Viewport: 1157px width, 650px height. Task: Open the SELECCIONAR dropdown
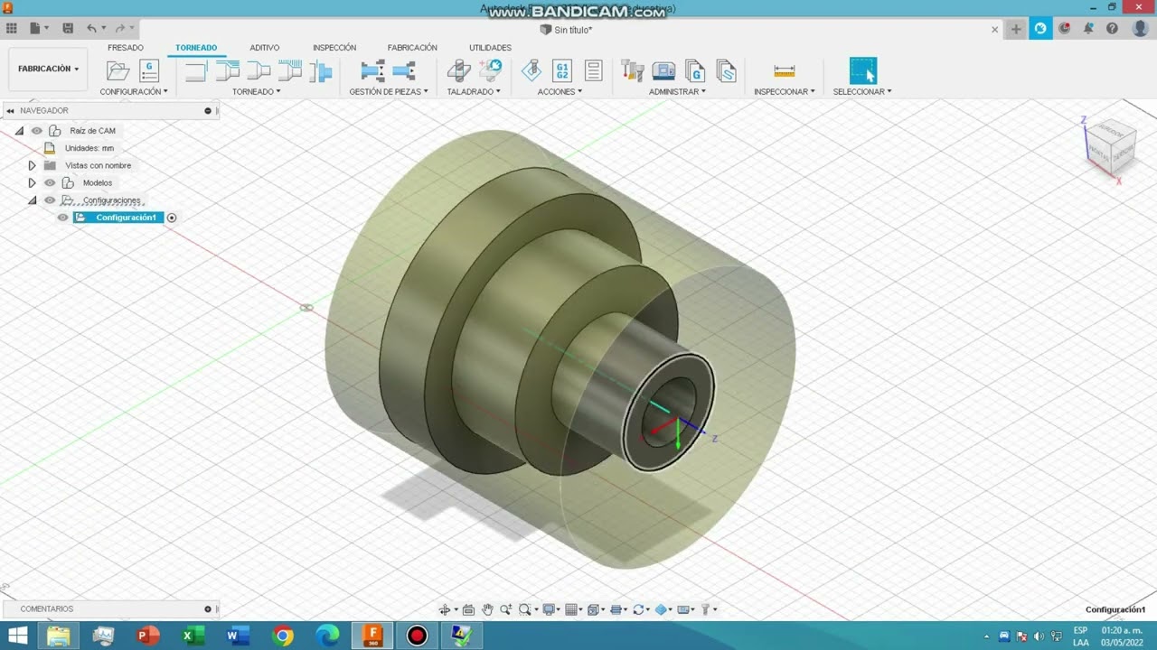tap(862, 91)
